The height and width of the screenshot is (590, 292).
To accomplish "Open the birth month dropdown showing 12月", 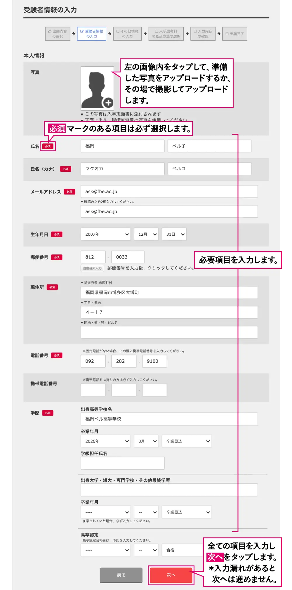I will [146, 234].
